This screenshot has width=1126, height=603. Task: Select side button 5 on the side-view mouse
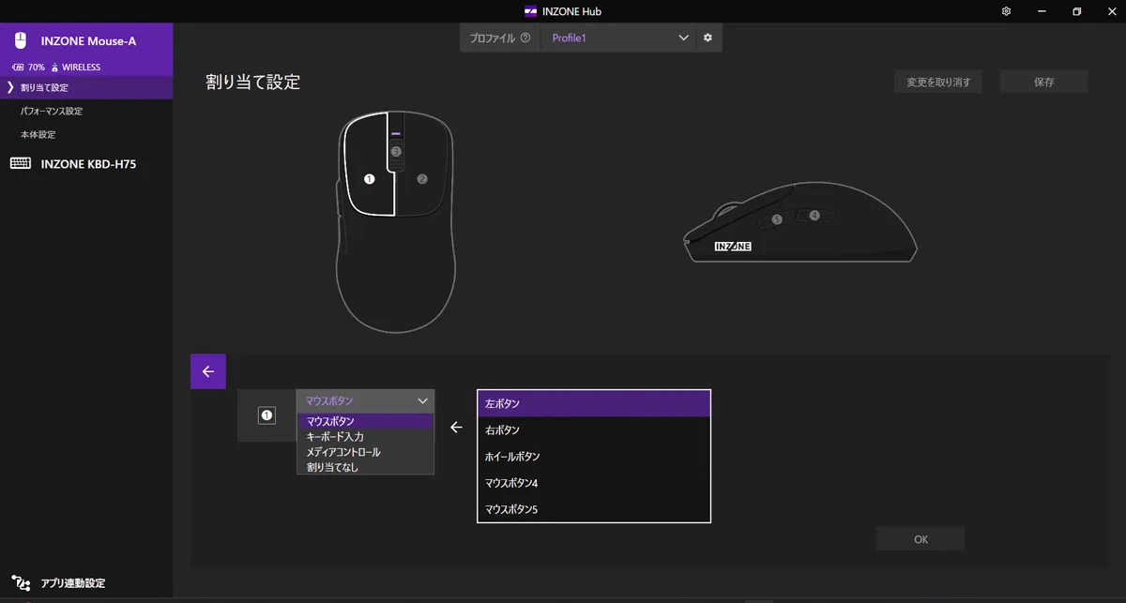click(x=777, y=219)
